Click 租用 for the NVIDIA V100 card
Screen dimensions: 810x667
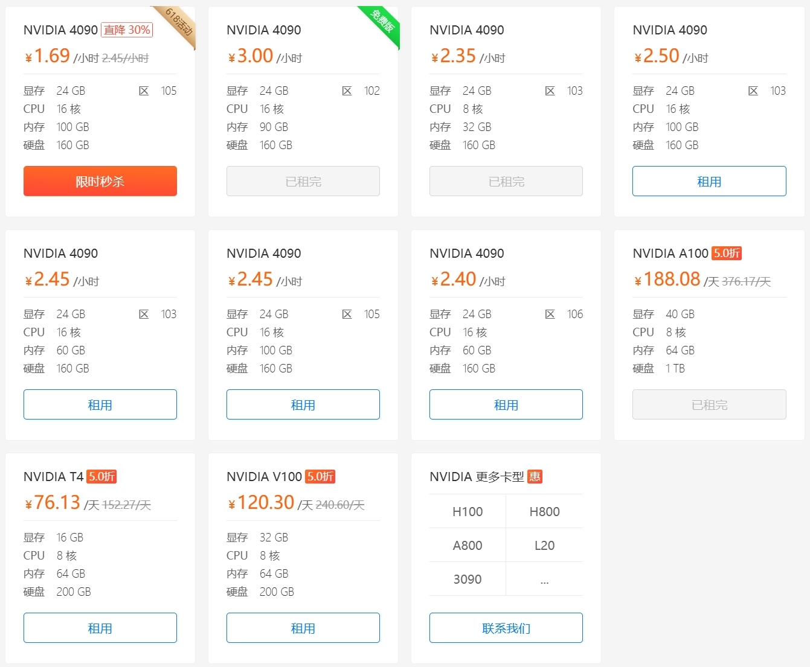pyautogui.click(x=303, y=628)
